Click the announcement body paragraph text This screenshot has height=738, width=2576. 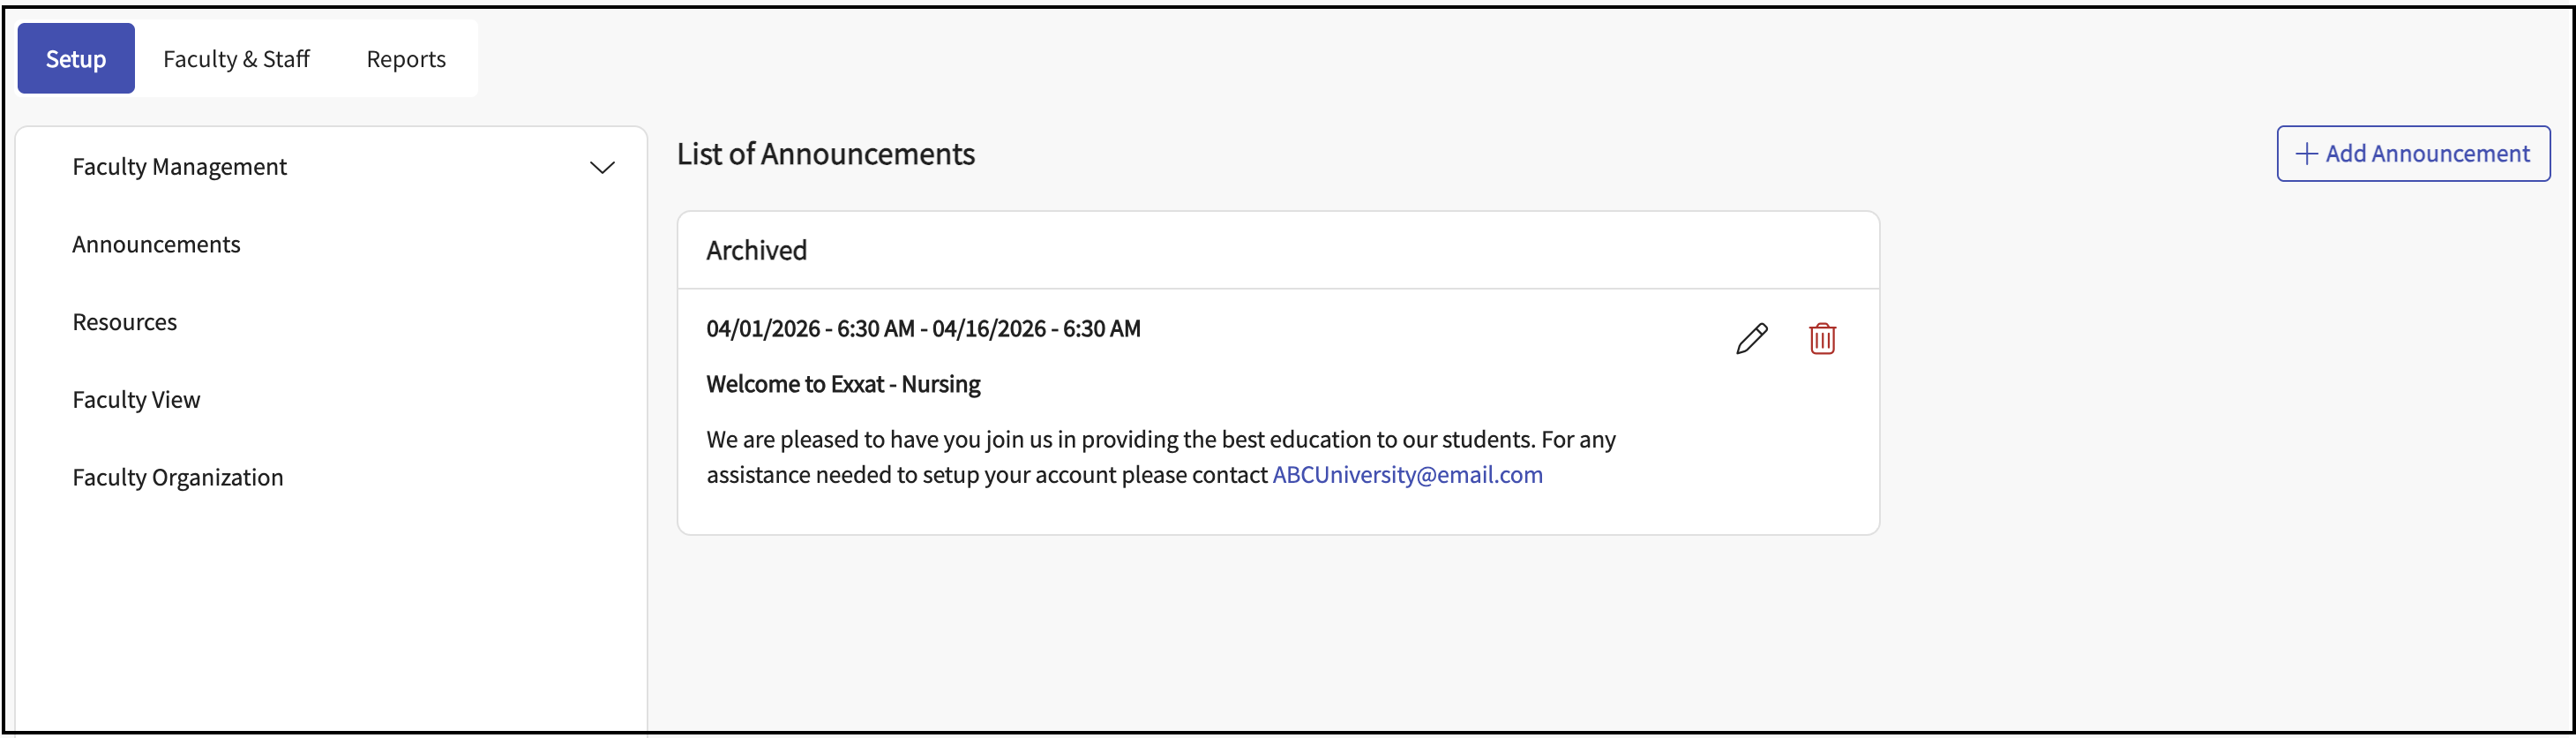1160,440
